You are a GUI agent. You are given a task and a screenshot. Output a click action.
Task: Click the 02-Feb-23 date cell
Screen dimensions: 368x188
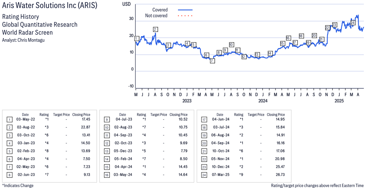click(26, 151)
